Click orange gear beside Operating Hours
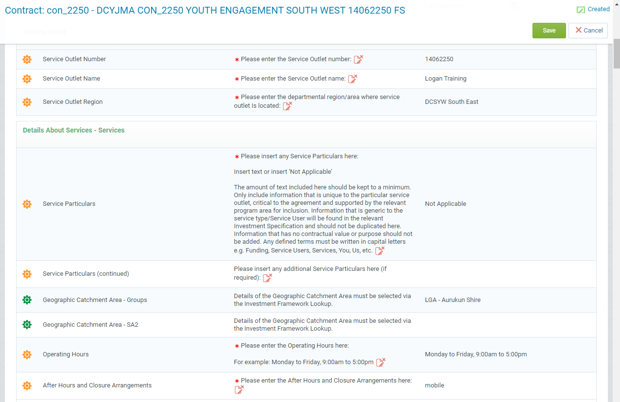 point(27,354)
